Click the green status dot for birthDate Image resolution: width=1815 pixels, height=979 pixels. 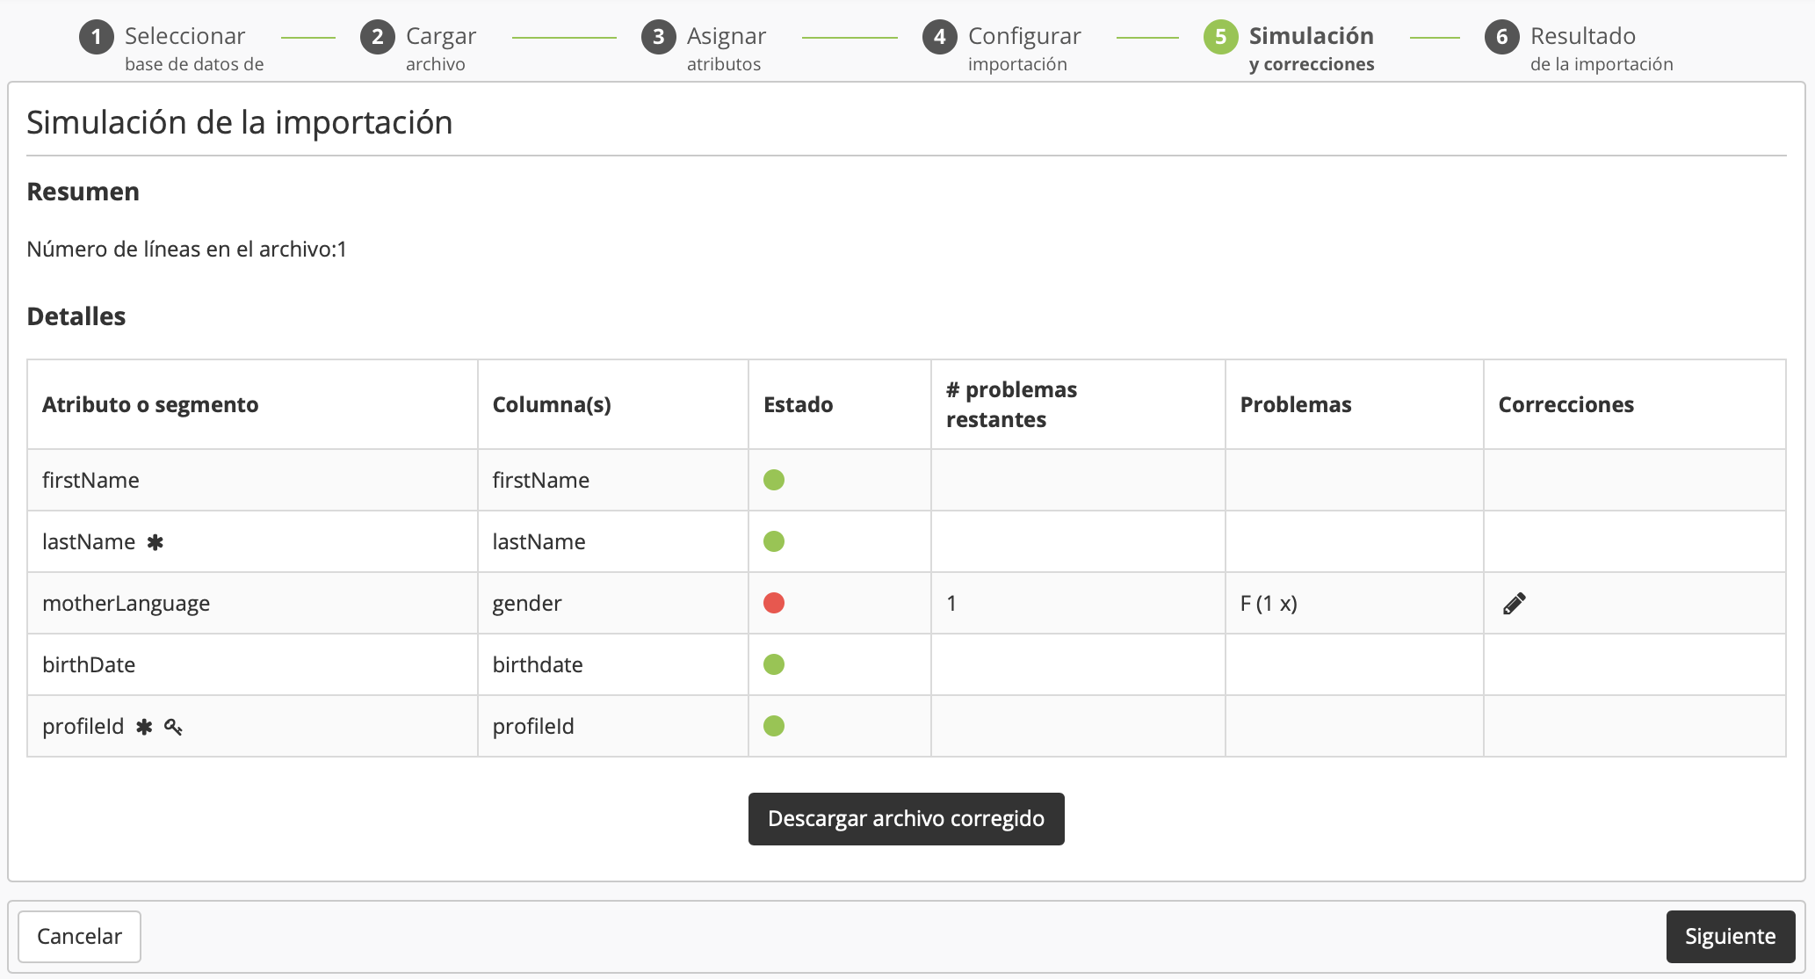773,664
